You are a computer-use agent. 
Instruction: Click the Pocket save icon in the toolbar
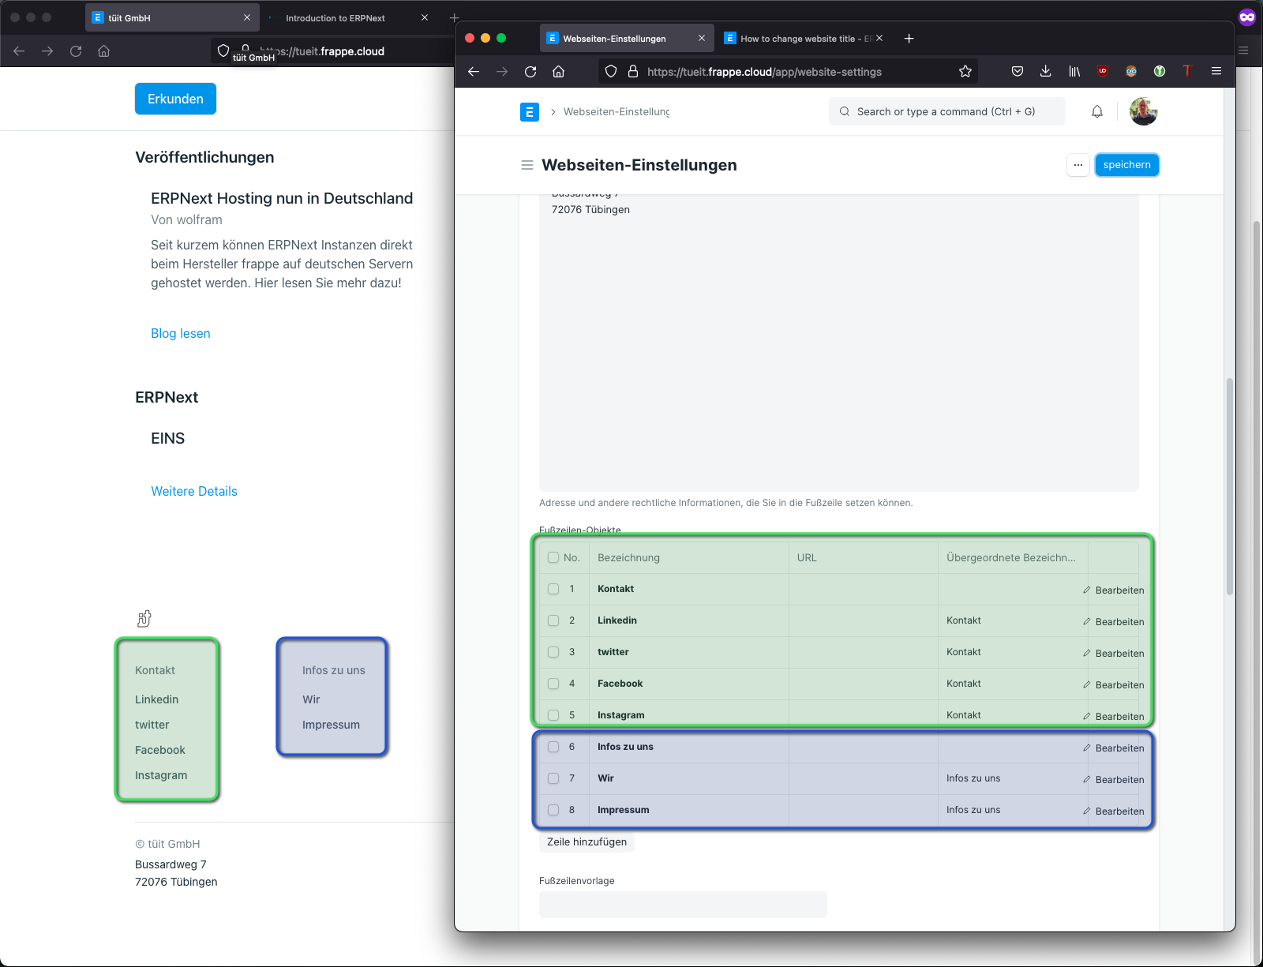point(1018,72)
